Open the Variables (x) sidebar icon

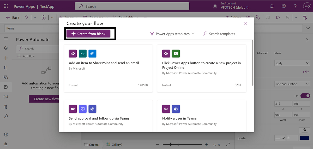[6, 97]
